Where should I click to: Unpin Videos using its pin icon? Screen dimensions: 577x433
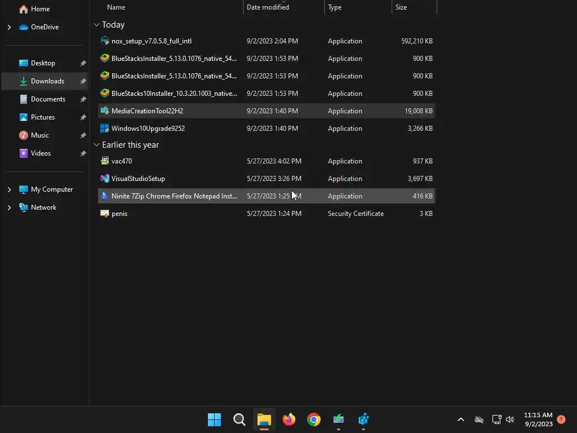click(83, 153)
